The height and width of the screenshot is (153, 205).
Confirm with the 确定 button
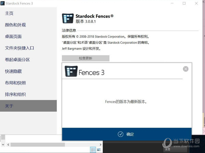coord(127,134)
